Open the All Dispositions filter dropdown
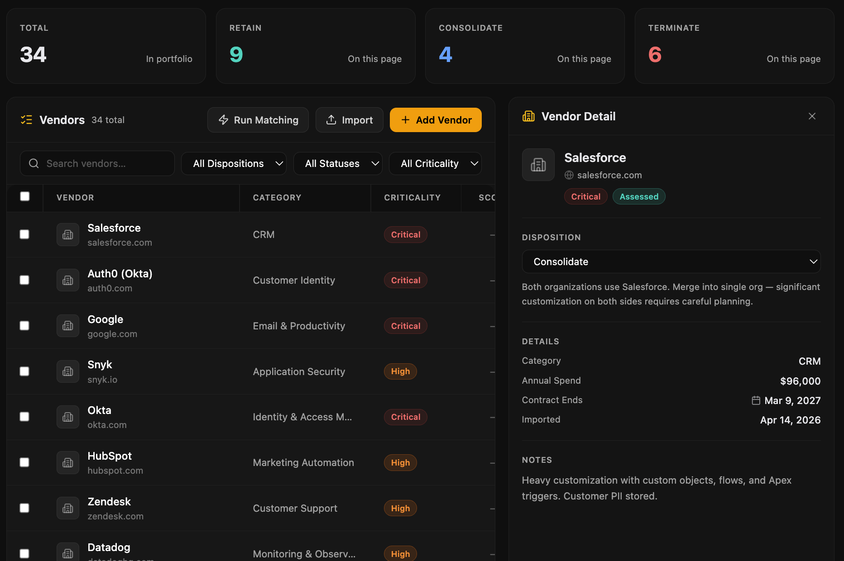The width and height of the screenshot is (844, 561). pyautogui.click(x=234, y=163)
